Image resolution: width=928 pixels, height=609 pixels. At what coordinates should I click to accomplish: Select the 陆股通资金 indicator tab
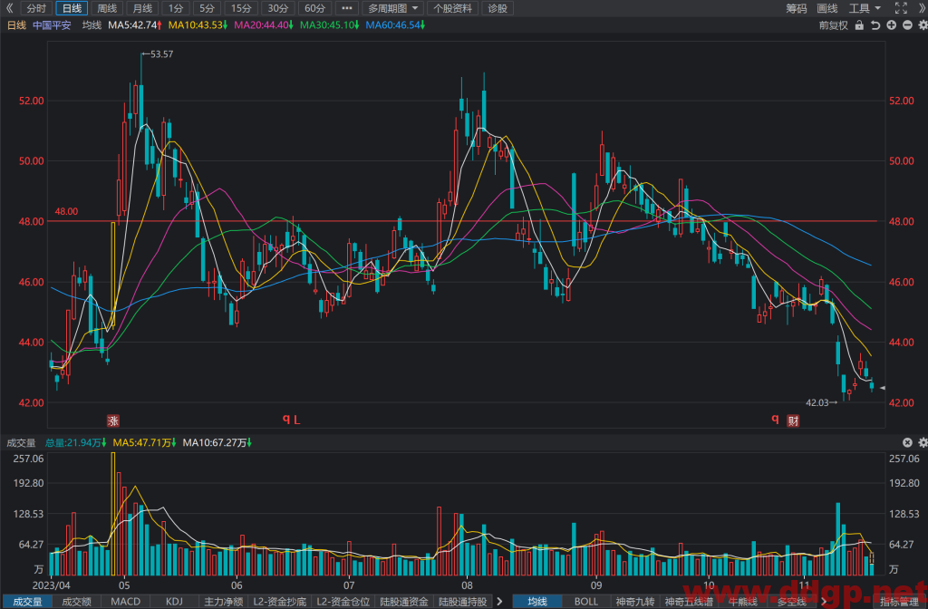pyautogui.click(x=403, y=602)
